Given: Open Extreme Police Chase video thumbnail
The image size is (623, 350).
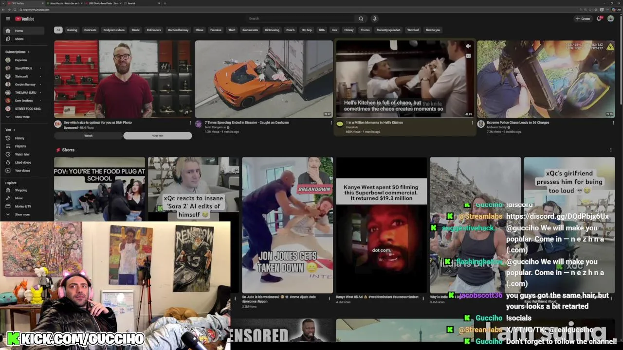Looking at the screenshot, I should tap(546, 79).
